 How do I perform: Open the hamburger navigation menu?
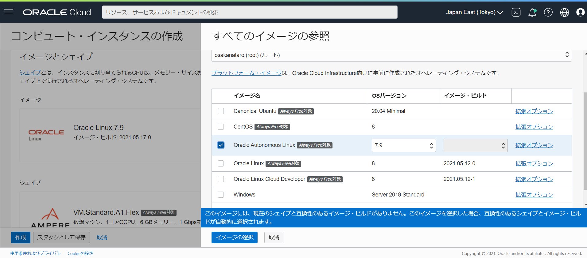point(9,12)
